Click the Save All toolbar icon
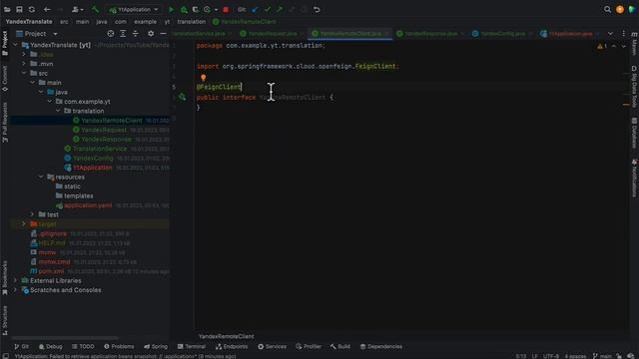Screen dimensions: 639x359 (x=19, y=9)
